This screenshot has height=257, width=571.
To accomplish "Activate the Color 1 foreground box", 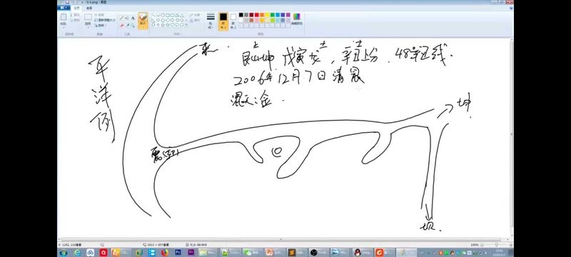I will [x=223, y=21].
